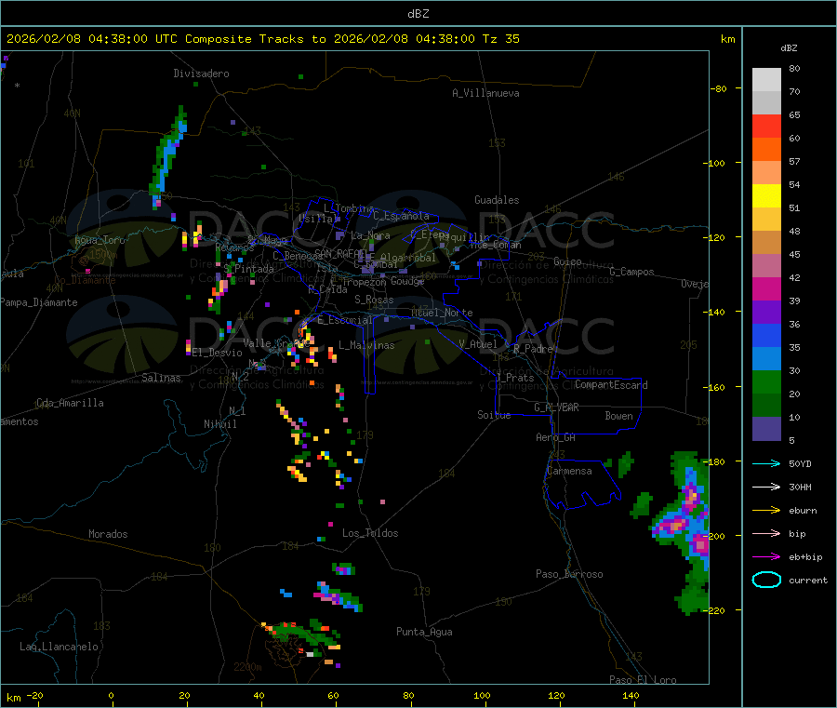Click the 'R_Padre' map label
Screen dimensions: 837x708
pos(533,349)
